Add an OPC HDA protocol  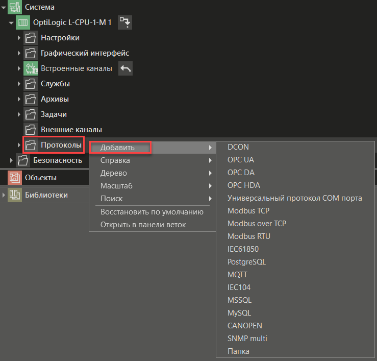[295, 185]
